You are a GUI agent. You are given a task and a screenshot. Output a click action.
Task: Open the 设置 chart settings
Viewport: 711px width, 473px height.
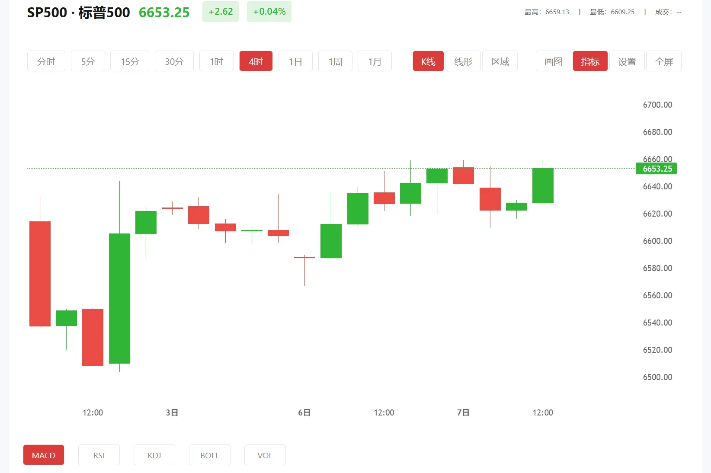point(627,61)
